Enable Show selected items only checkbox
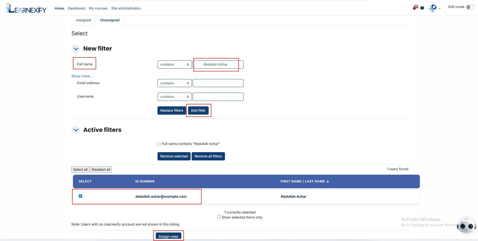 tap(219, 217)
